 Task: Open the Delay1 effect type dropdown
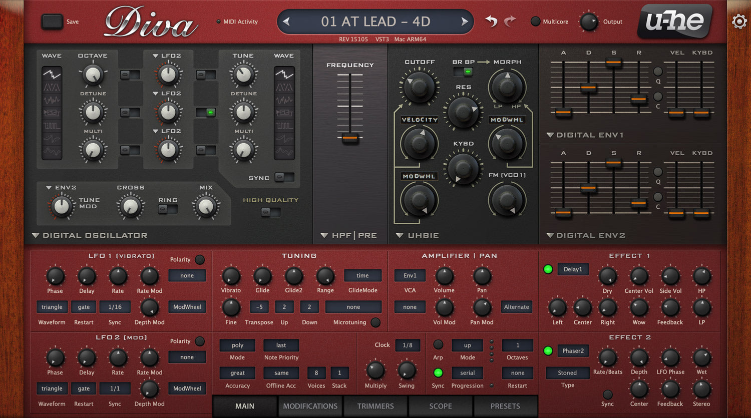point(573,269)
